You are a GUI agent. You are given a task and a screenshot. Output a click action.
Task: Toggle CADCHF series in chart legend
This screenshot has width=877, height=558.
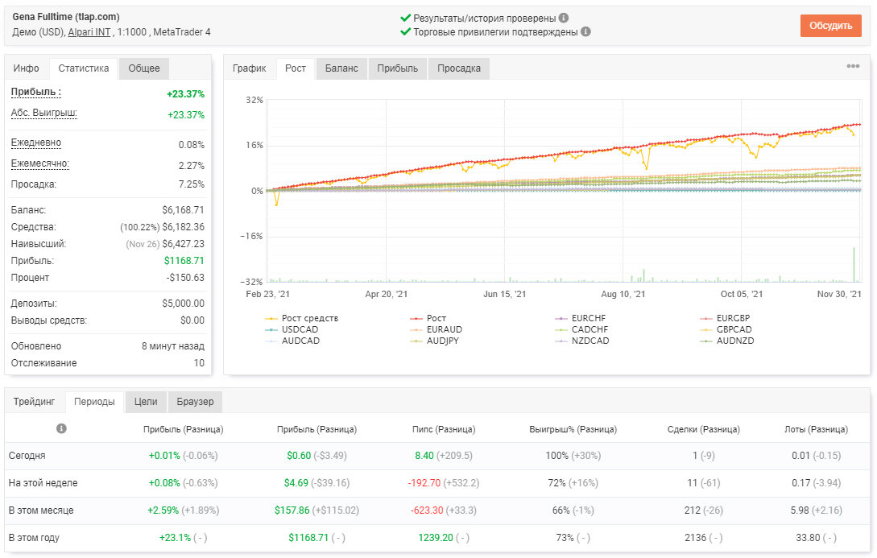[x=581, y=329]
